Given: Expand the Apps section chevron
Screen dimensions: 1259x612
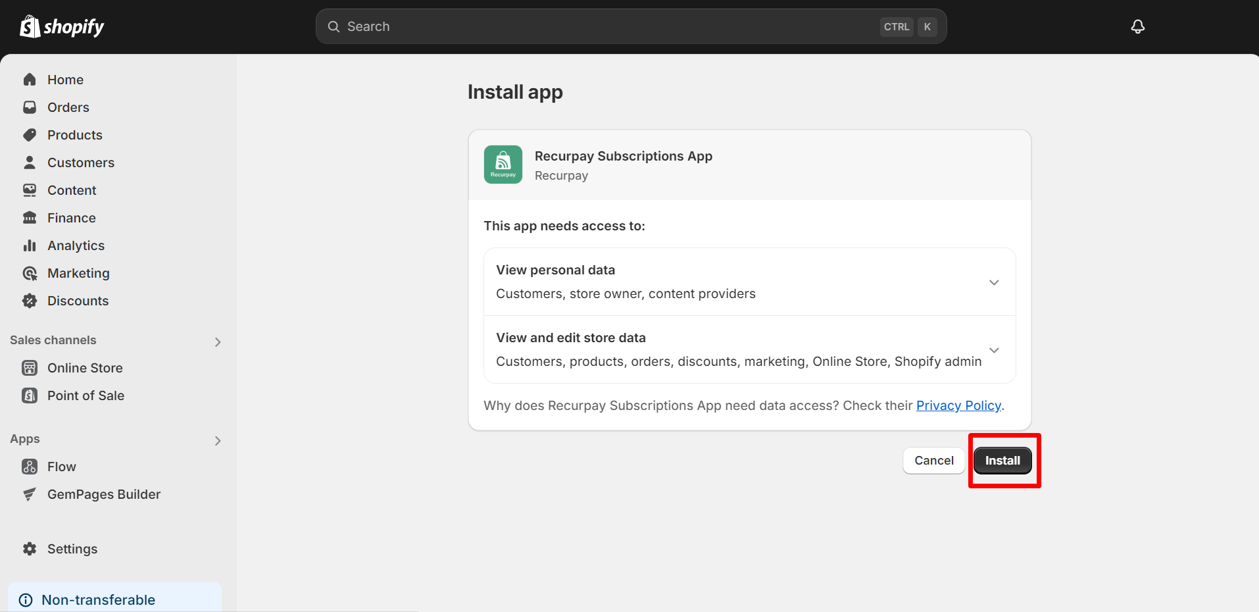Looking at the screenshot, I should [x=217, y=440].
